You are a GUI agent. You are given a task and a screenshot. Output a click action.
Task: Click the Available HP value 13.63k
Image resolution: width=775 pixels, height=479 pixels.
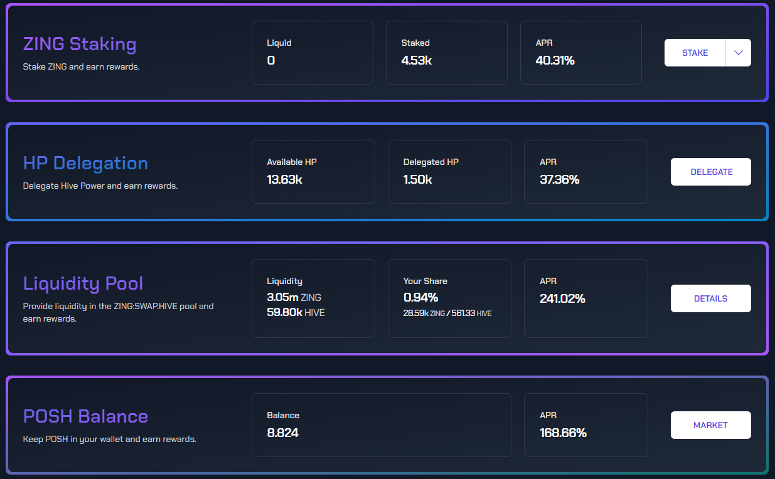tap(285, 179)
